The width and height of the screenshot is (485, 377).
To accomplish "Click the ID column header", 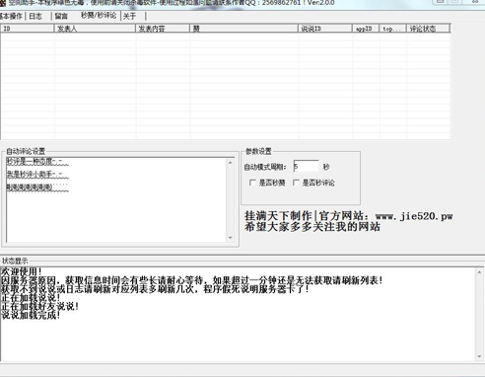I will coord(28,29).
